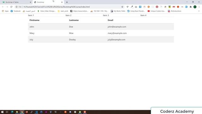
Task: Open the Apps bookmark shortcut
Action: coord(5,11)
